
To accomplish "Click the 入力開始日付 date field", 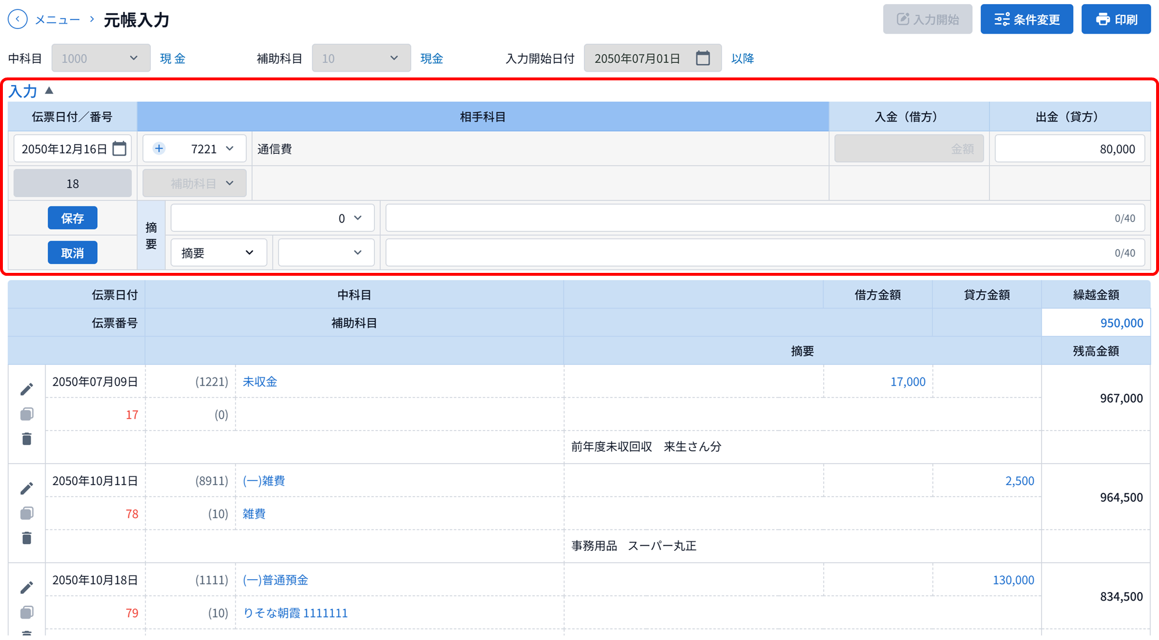I will tap(652, 58).
